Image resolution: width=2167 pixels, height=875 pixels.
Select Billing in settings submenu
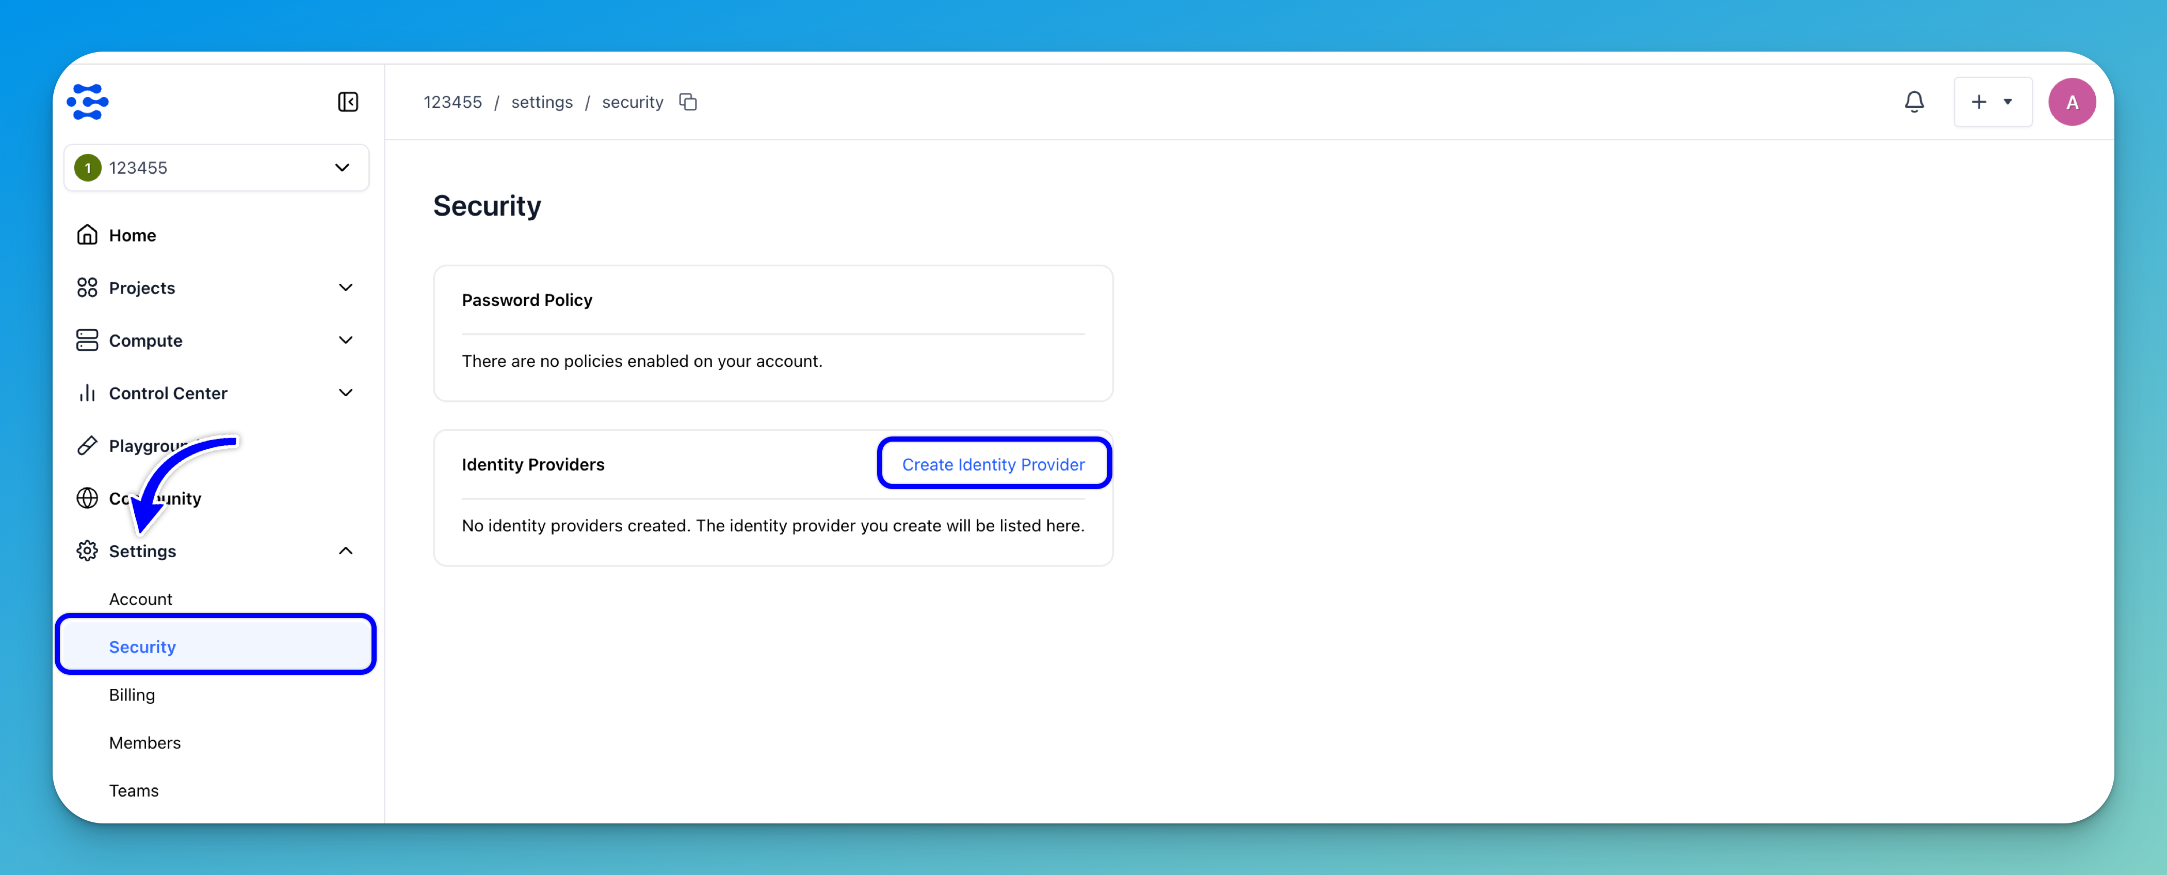(x=132, y=695)
